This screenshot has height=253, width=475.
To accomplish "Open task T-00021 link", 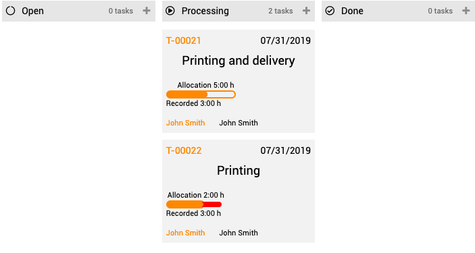I will coord(184,40).
